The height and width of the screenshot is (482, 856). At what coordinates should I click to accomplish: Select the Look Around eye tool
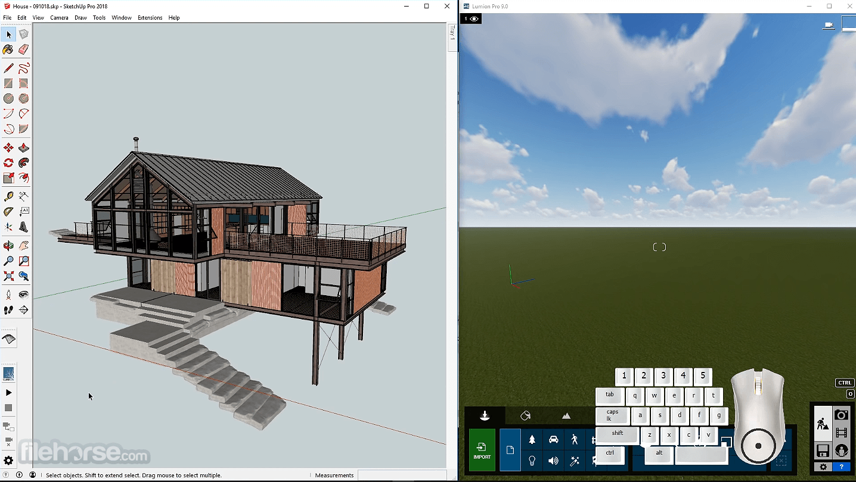click(24, 295)
